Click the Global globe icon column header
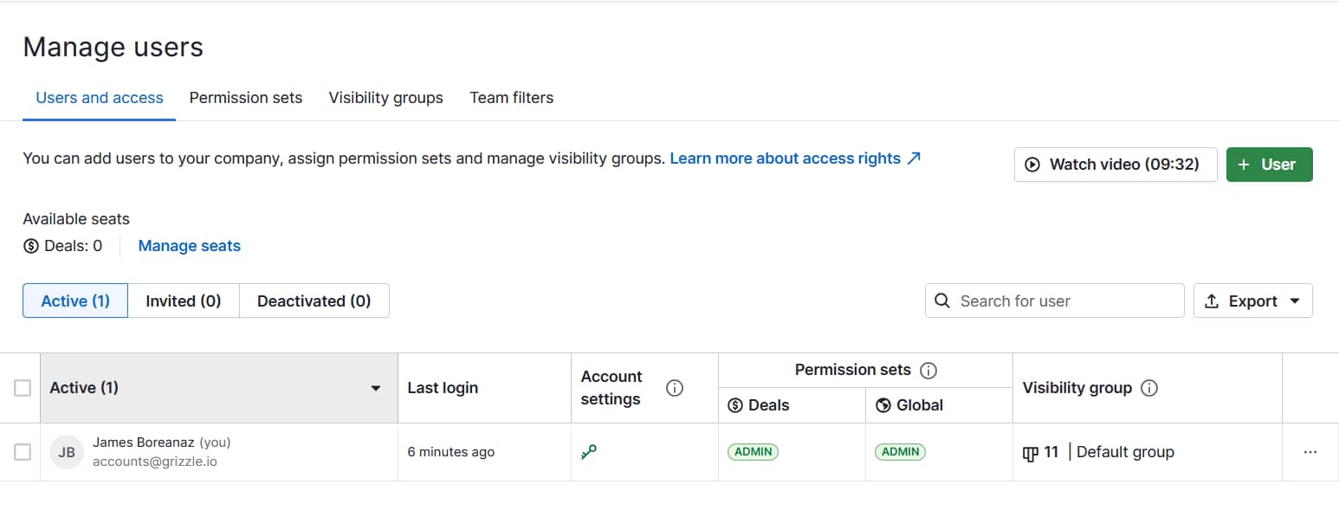This screenshot has width=1339, height=517. pos(882,404)
